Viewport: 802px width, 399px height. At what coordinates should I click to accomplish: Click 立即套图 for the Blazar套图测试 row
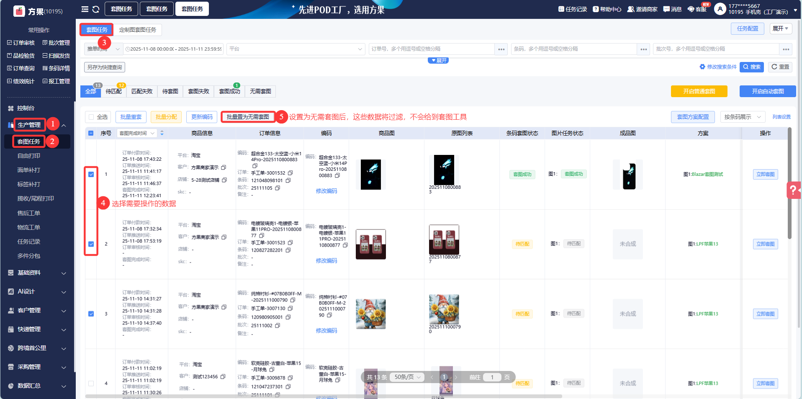pos(765,174)
